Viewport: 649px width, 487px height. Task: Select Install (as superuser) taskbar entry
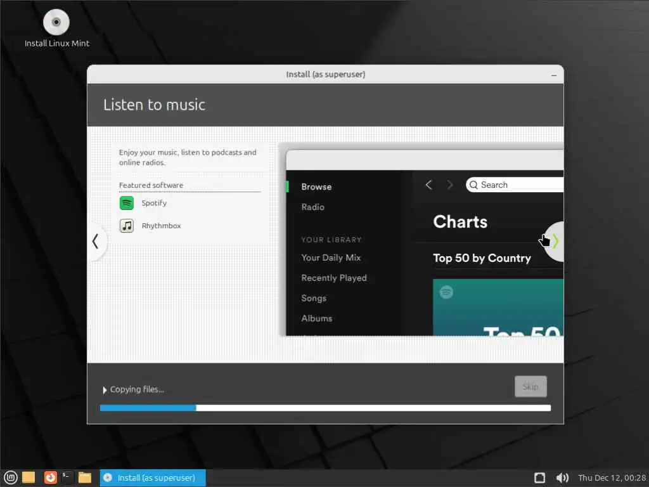pos(153,478)
